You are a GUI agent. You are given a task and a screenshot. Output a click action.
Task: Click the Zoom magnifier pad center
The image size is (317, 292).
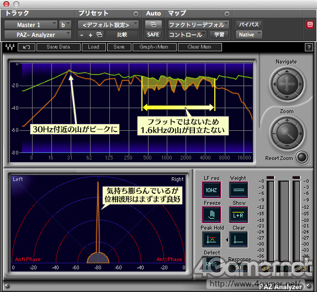tap(287, 134)
